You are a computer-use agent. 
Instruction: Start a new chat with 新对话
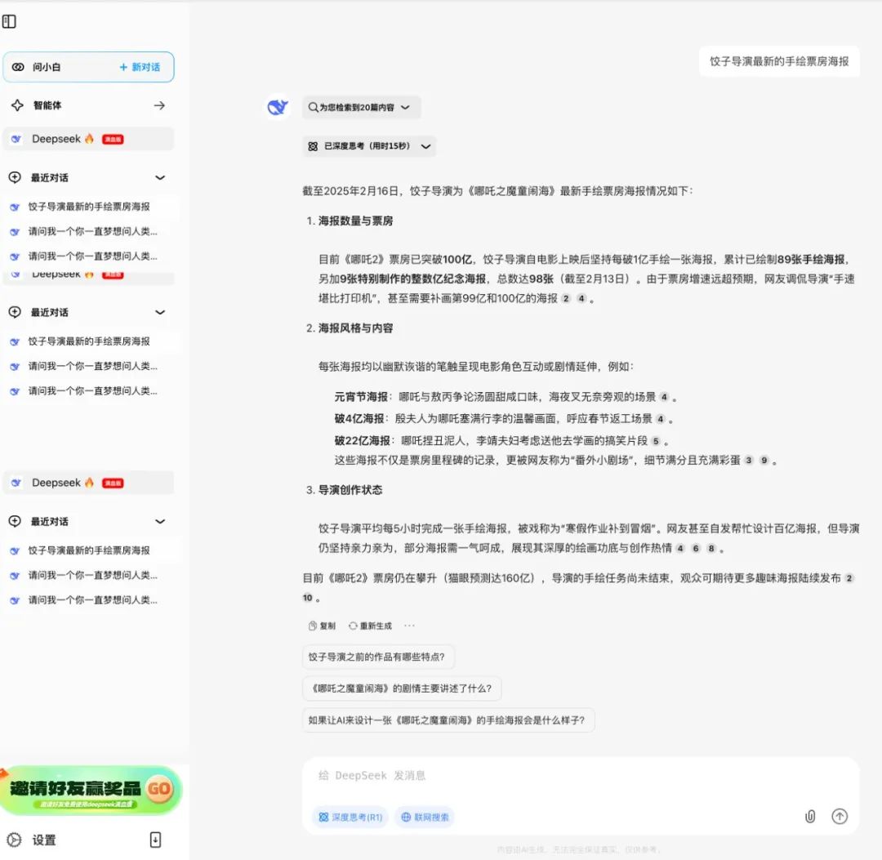tap(140, 67)
